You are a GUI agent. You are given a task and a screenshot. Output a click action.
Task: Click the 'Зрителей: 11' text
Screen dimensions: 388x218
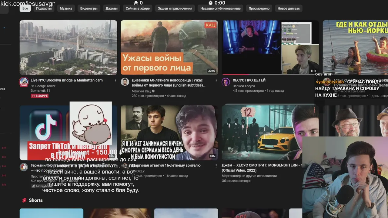40,91
